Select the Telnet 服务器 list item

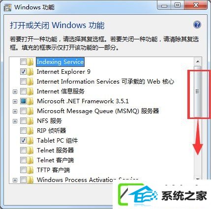click(x=56, y=150)
